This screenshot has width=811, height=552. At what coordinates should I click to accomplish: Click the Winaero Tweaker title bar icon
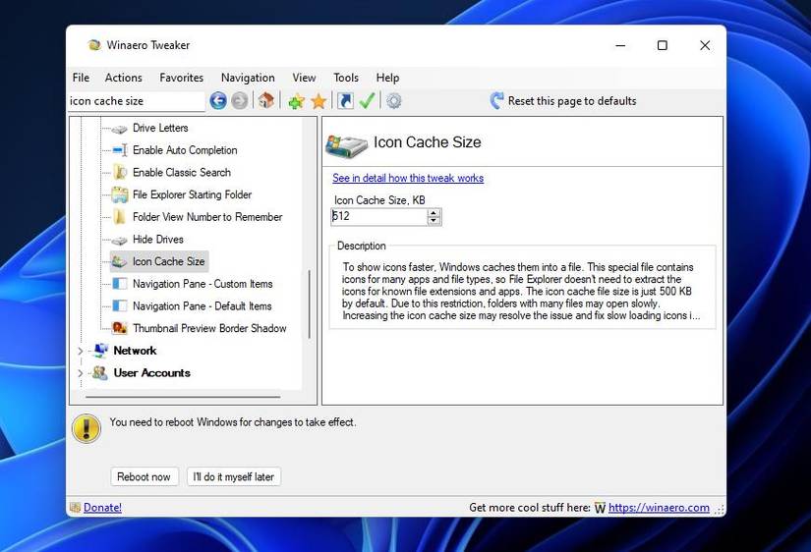point(94,45)
